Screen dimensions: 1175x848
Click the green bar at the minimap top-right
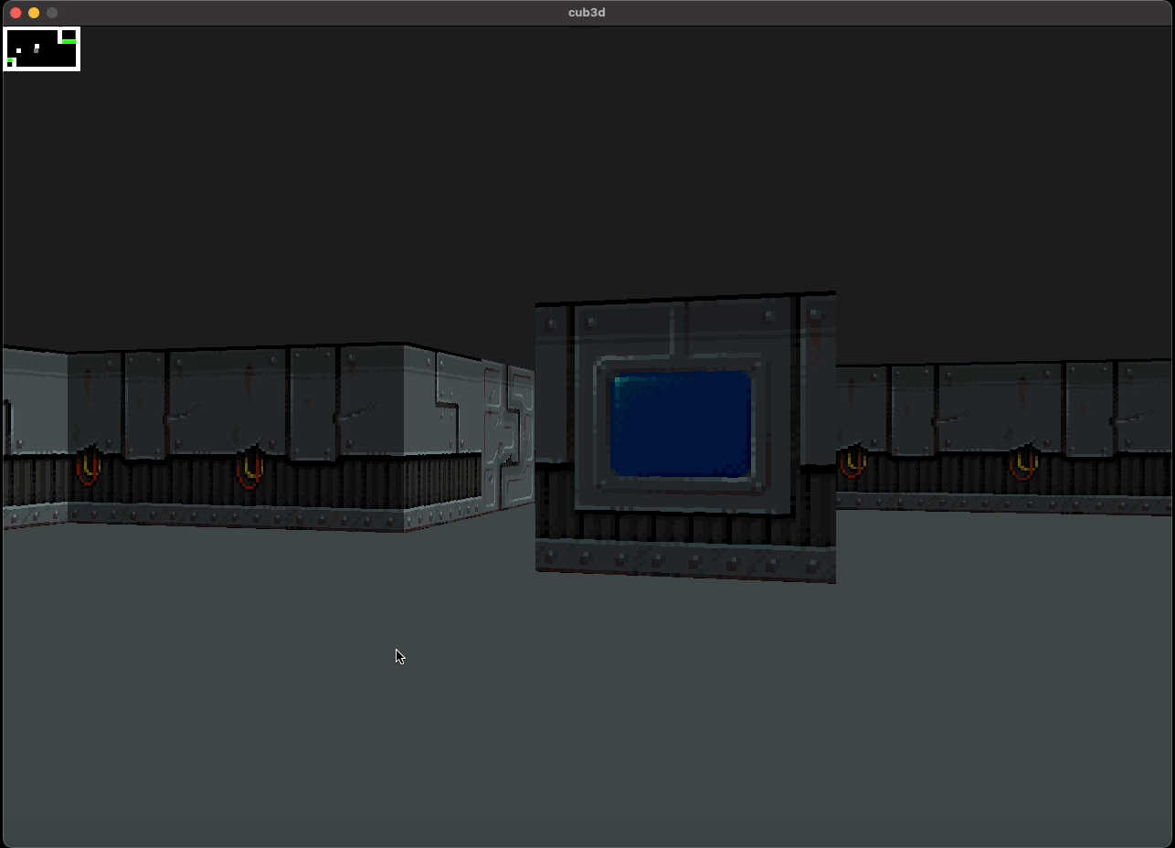(69, 42)
